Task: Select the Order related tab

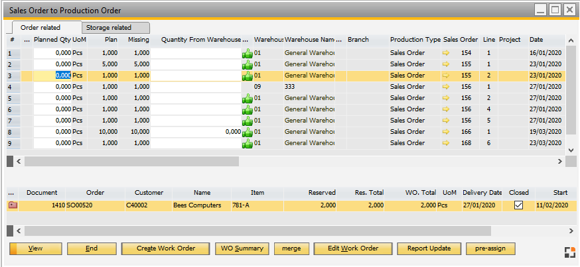Action: 41,28
